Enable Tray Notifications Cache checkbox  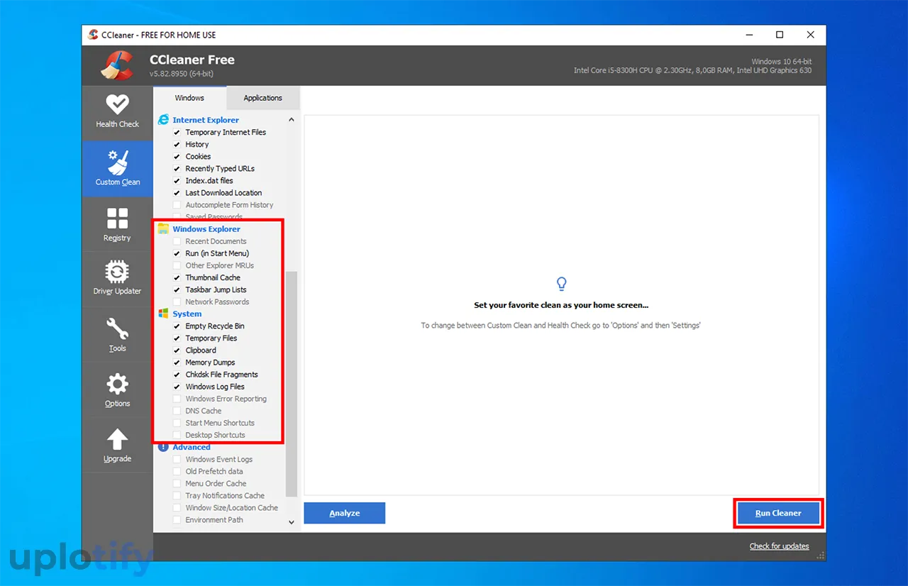pos(177,496)
